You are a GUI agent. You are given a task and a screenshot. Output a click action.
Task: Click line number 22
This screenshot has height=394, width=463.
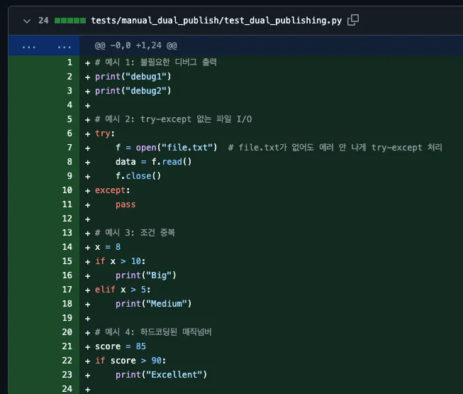(x=67, y=361)
